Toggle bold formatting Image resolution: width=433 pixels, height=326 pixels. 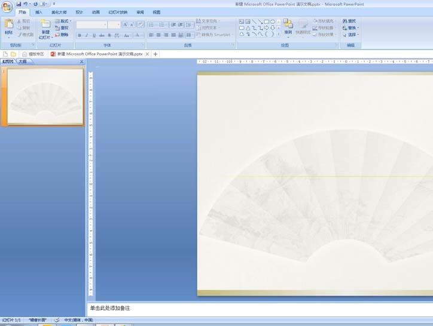[x=80, y=35]
